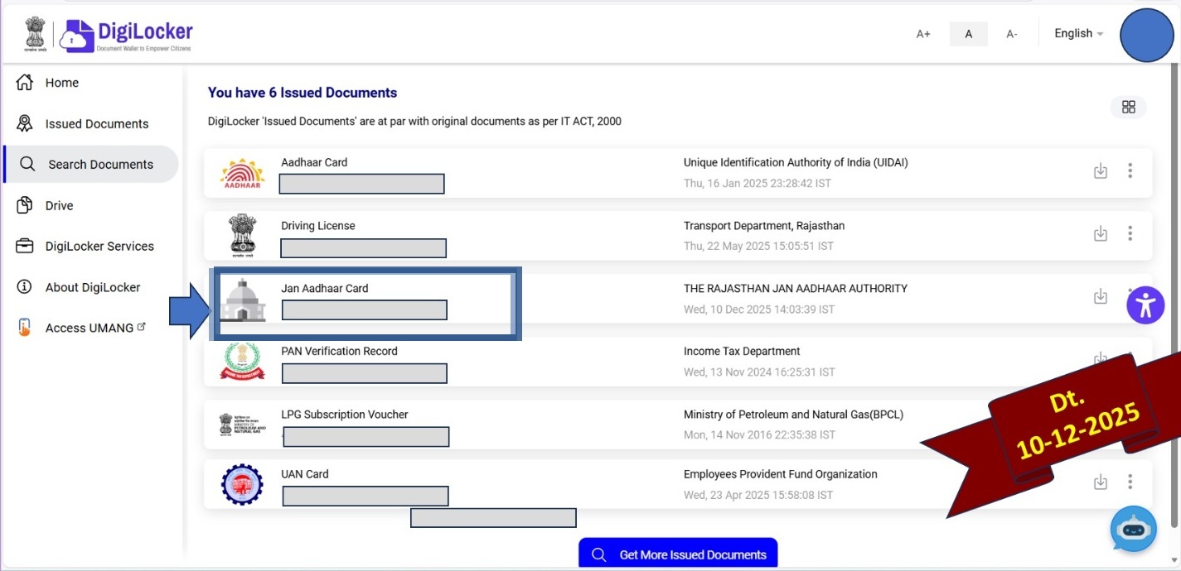This screenshot has width=1181, height=571.
Task: Open the accessibility widget button
Action: (1145, 305)
